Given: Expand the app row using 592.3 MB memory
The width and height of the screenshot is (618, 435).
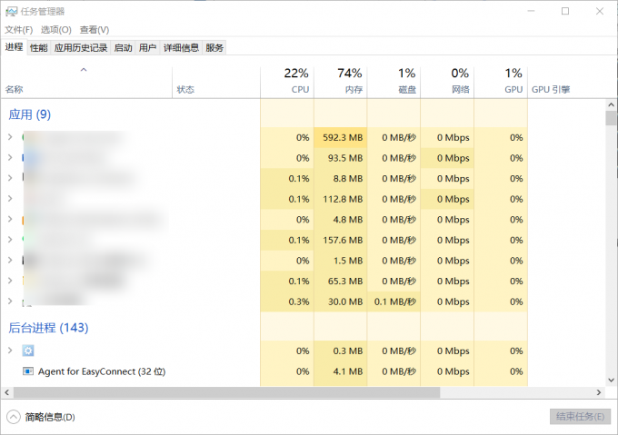Looking at the screenshot, I should [x=10, y=137].
